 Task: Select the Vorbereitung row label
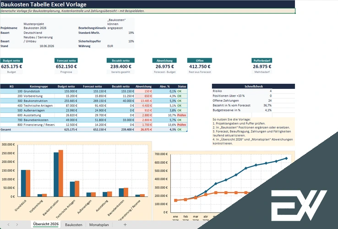click(33, 96)
